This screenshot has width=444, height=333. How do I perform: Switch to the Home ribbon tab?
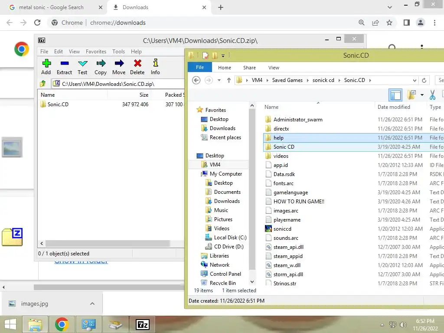point(225,68)
